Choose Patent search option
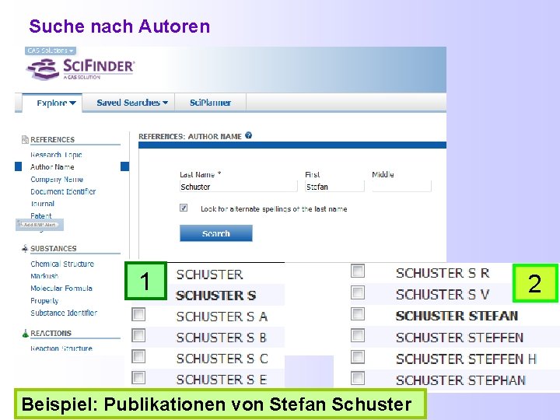 [41, 215]
